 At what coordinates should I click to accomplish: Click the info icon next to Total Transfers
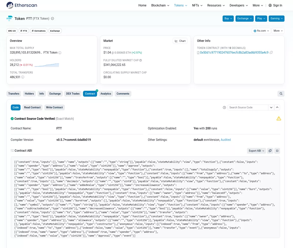click(x=23, y=77)
